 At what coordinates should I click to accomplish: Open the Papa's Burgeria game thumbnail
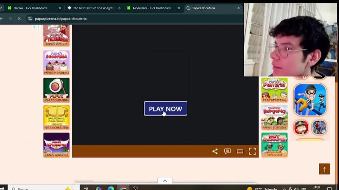point(275,117)
